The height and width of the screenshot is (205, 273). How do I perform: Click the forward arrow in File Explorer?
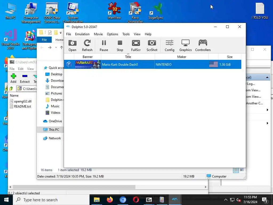(50, 48)
